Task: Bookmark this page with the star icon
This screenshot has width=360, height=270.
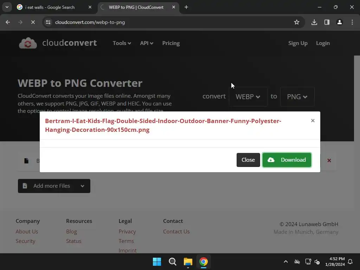Action: click(x=297, y=22)
